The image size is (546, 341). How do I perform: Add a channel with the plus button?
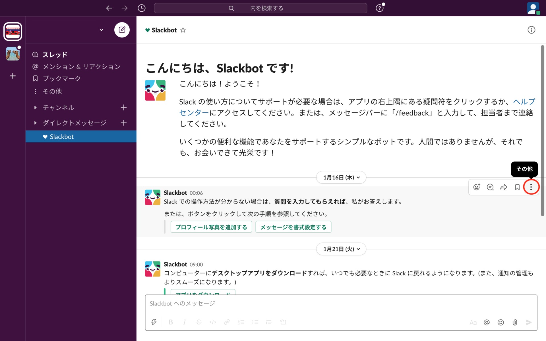(123, 107)
